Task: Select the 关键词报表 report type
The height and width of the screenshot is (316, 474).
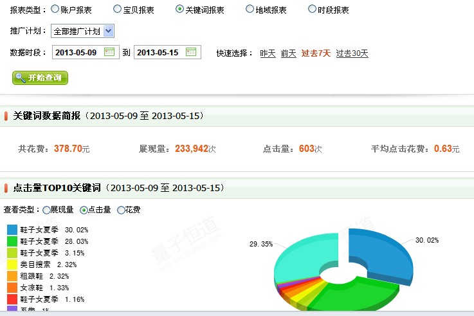Action: click(x=179, y=10)
